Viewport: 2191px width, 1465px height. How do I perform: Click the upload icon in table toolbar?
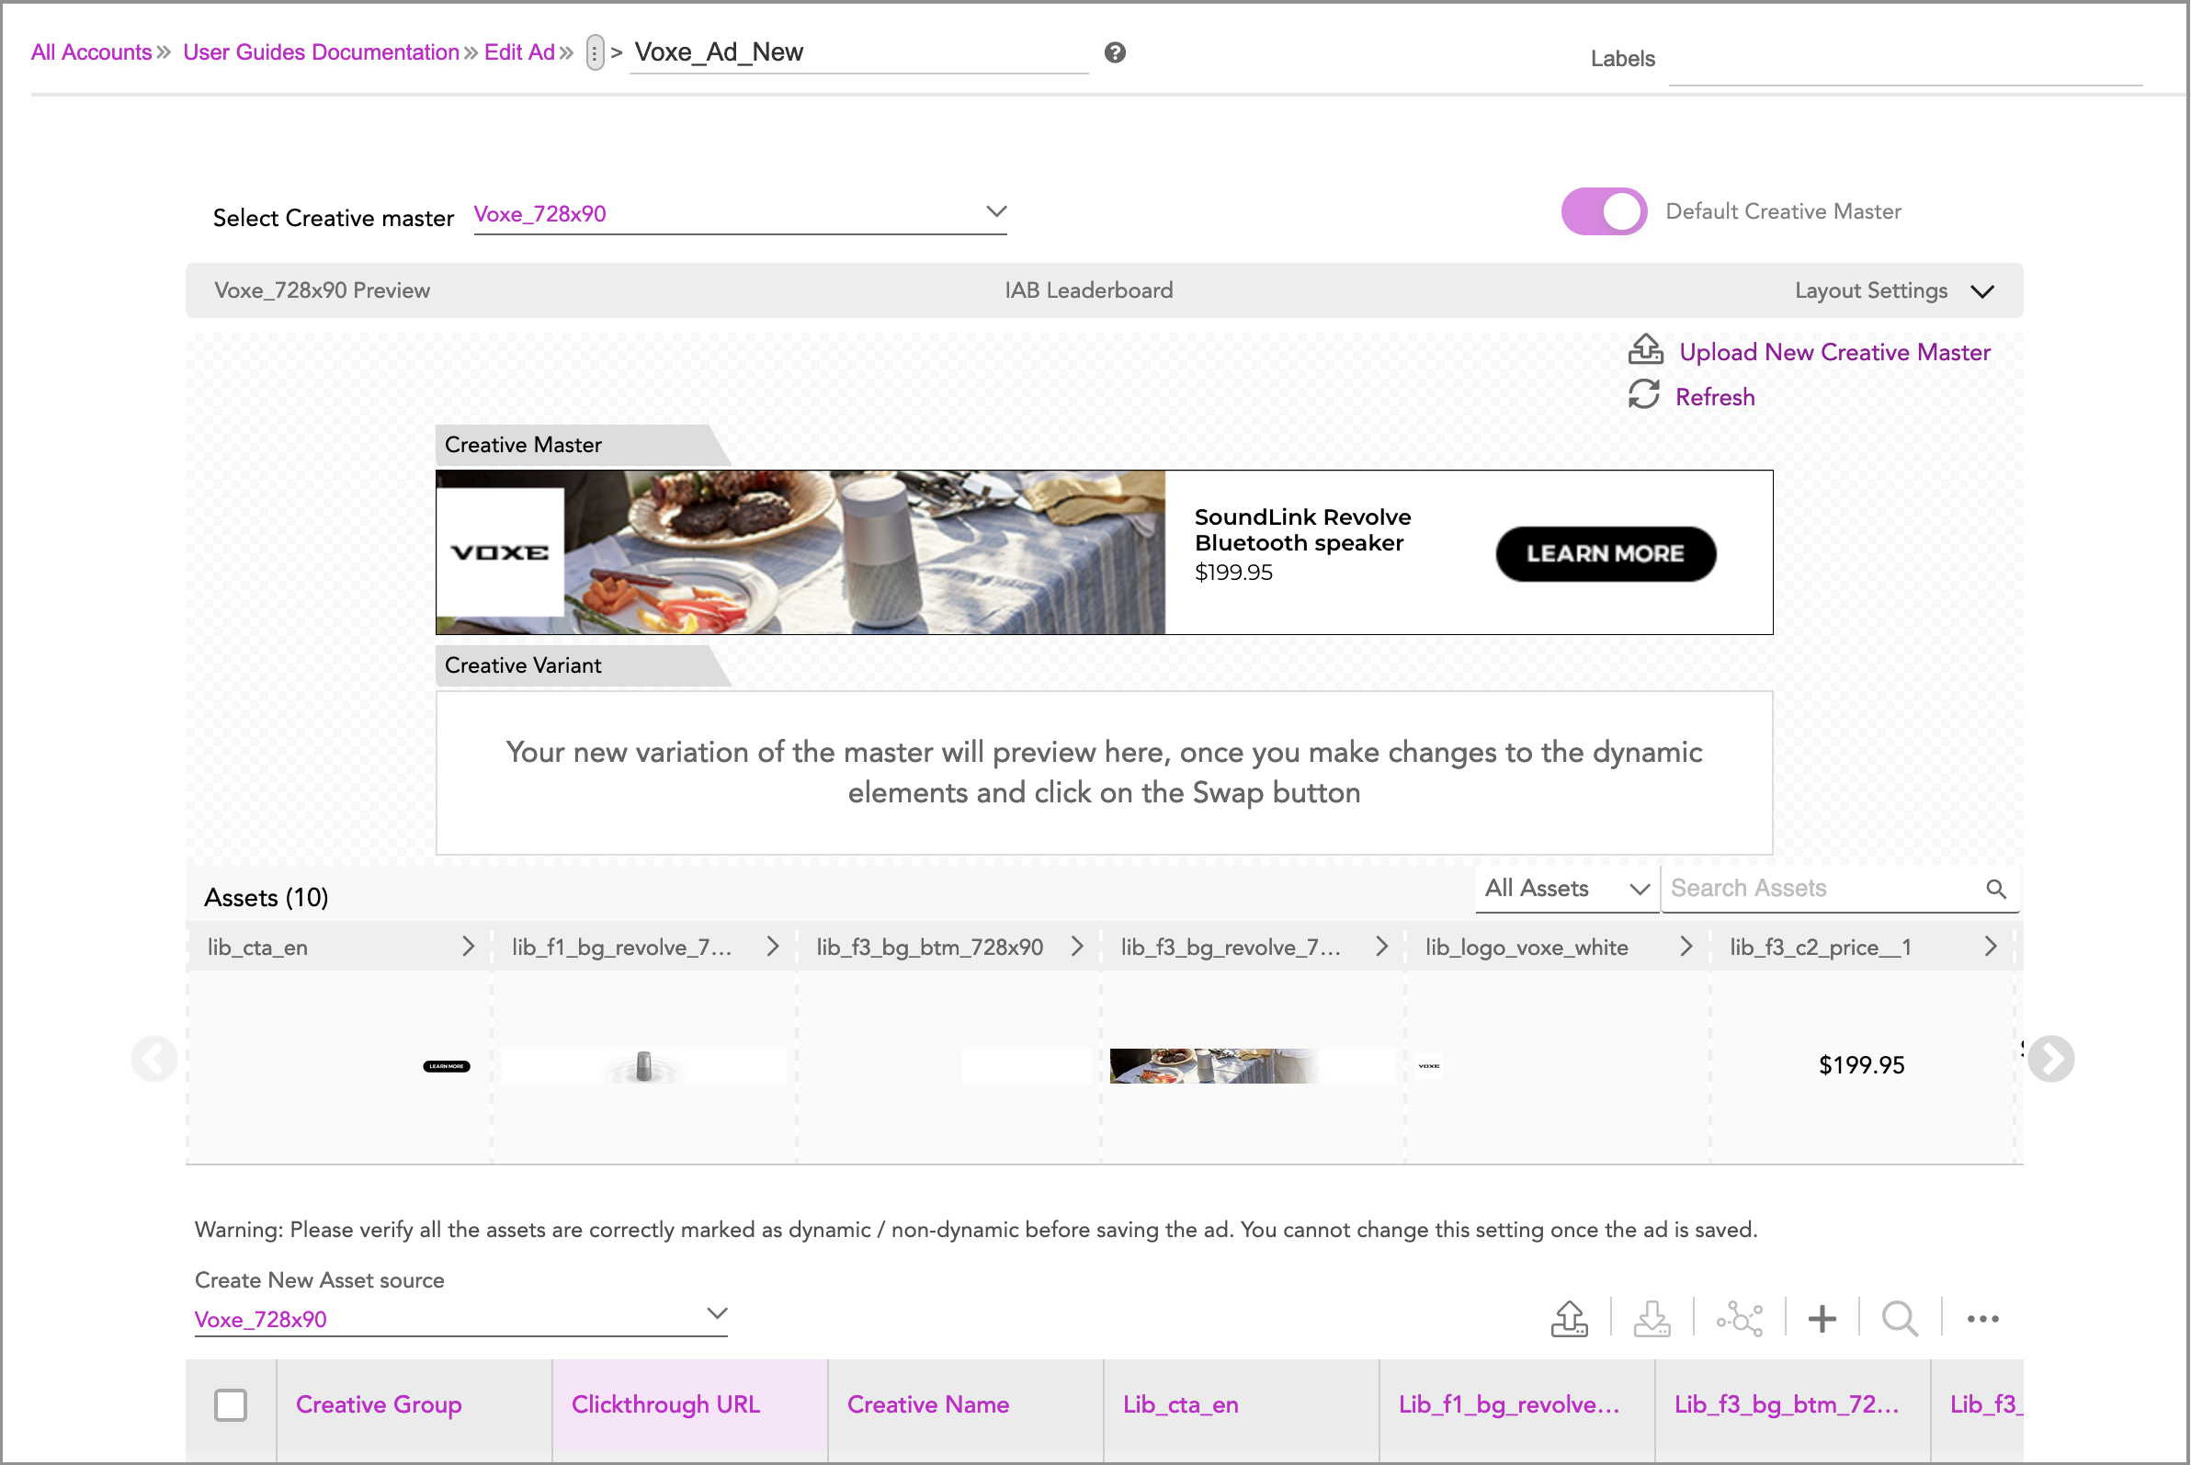(1570, 1318)
